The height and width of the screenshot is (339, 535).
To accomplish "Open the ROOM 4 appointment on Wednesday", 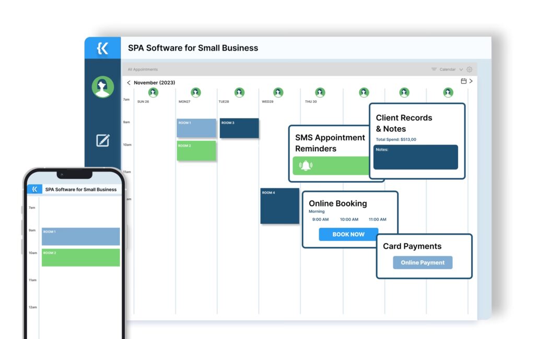I will pyautogui.click(x=280, y=206).
